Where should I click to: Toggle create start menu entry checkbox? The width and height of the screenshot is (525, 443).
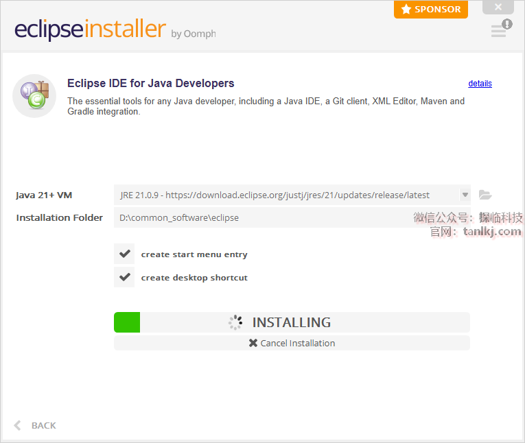click(124, 254)
